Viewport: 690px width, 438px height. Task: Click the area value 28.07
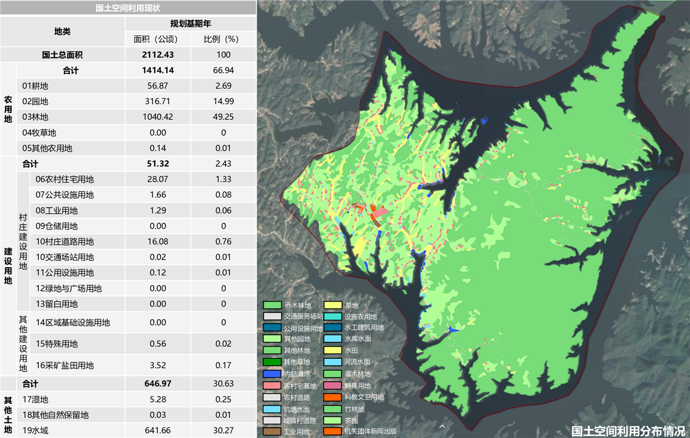click(x=158, y=179)
